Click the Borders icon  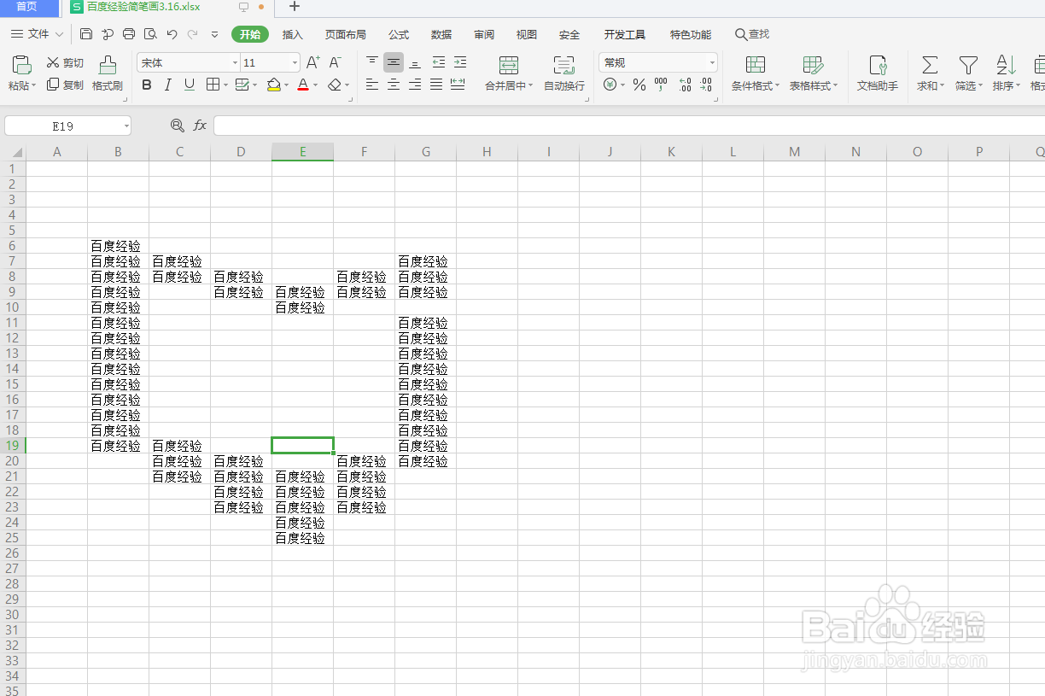pyautogui.click(x=212, y=85)
